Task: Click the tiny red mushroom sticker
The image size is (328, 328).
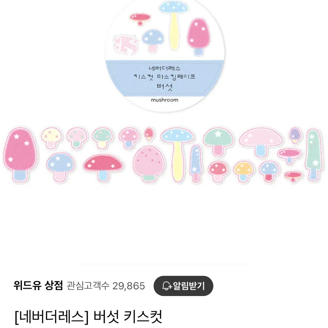Action: (149, 133)
